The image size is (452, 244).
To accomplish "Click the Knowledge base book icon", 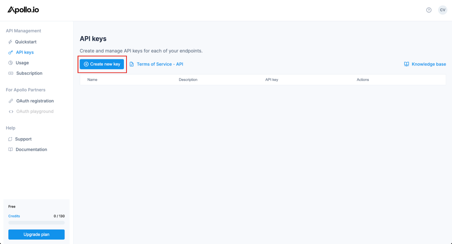I will coord(407,64).
